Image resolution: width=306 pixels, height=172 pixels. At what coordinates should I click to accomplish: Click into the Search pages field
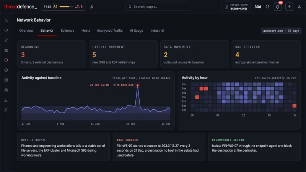tap(158, 7)
